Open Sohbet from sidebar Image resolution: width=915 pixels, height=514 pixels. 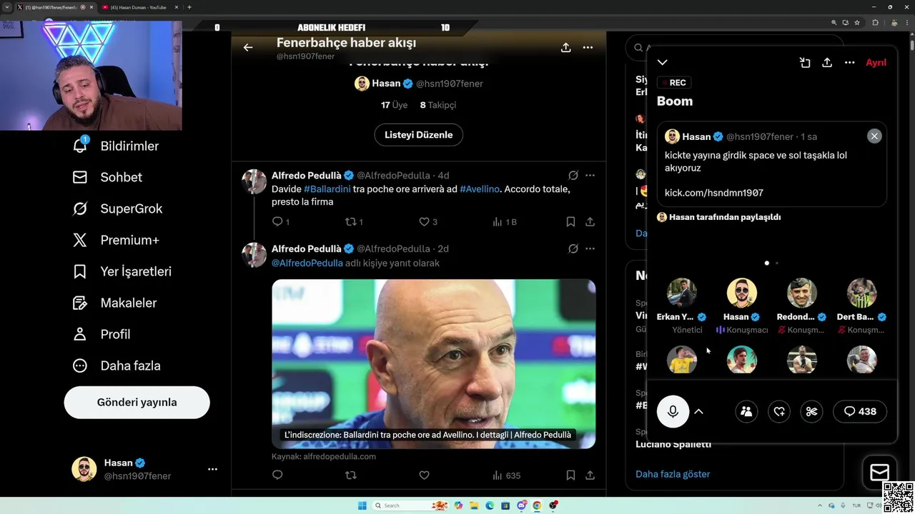(107, 177)
